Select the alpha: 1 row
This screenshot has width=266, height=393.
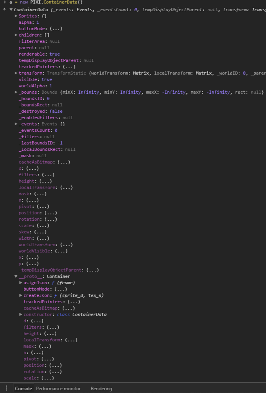(x=29, y=22)
